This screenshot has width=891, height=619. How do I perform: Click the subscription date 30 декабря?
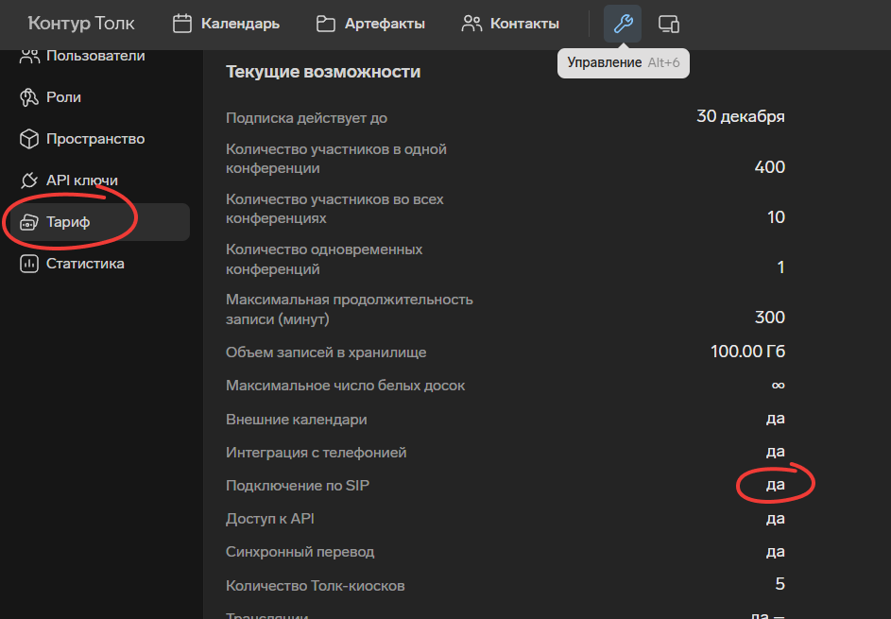(741, 116)
